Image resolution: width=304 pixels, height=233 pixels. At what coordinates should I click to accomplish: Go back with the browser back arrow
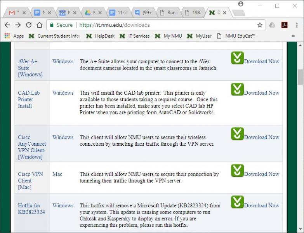coord(7,25)
